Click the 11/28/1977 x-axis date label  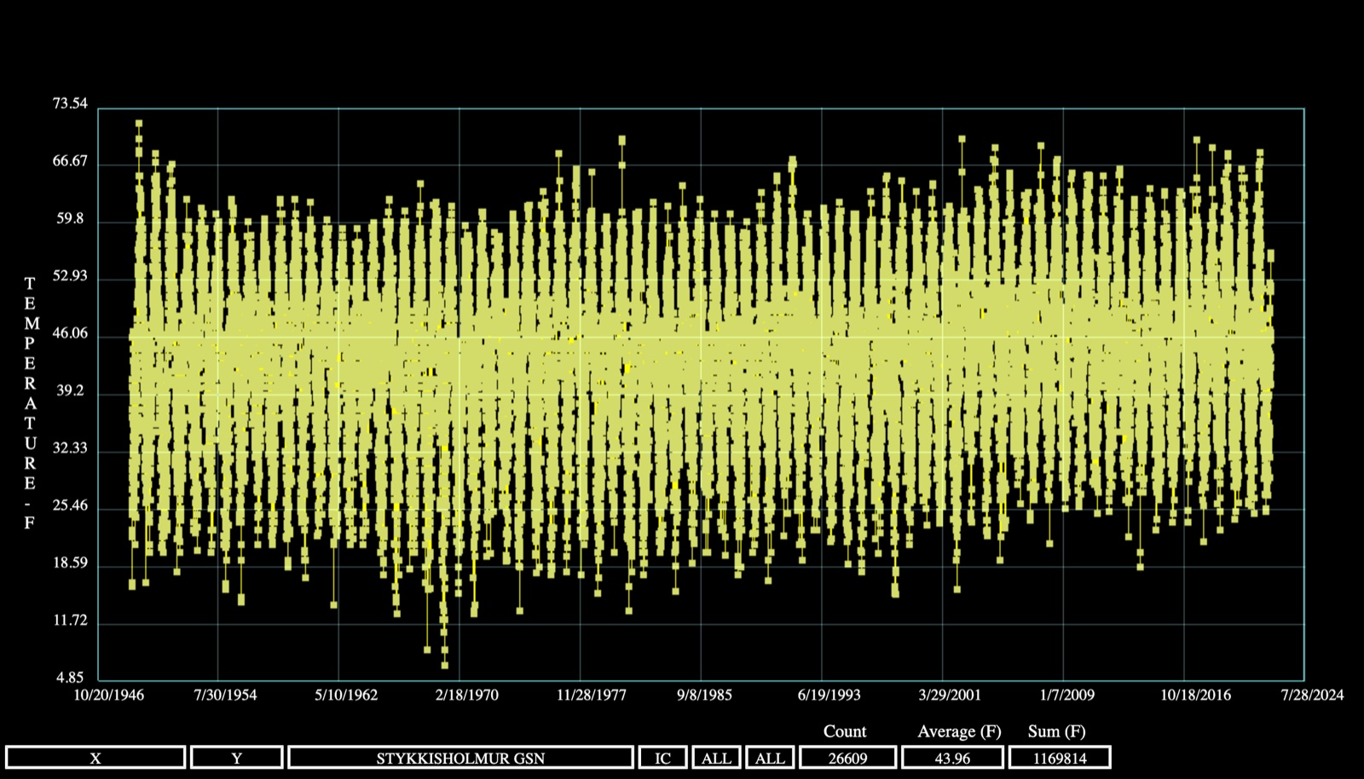pyautogui.click(x=592, y=695)
